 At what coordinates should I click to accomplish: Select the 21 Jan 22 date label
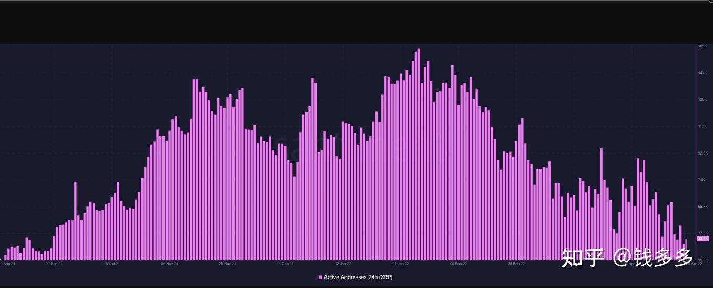coord(401,264)
